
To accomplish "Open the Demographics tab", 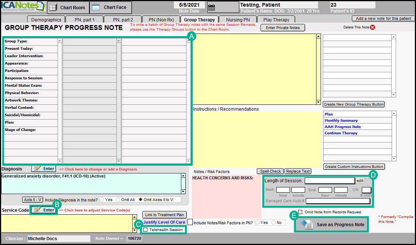I will point(46,20).
